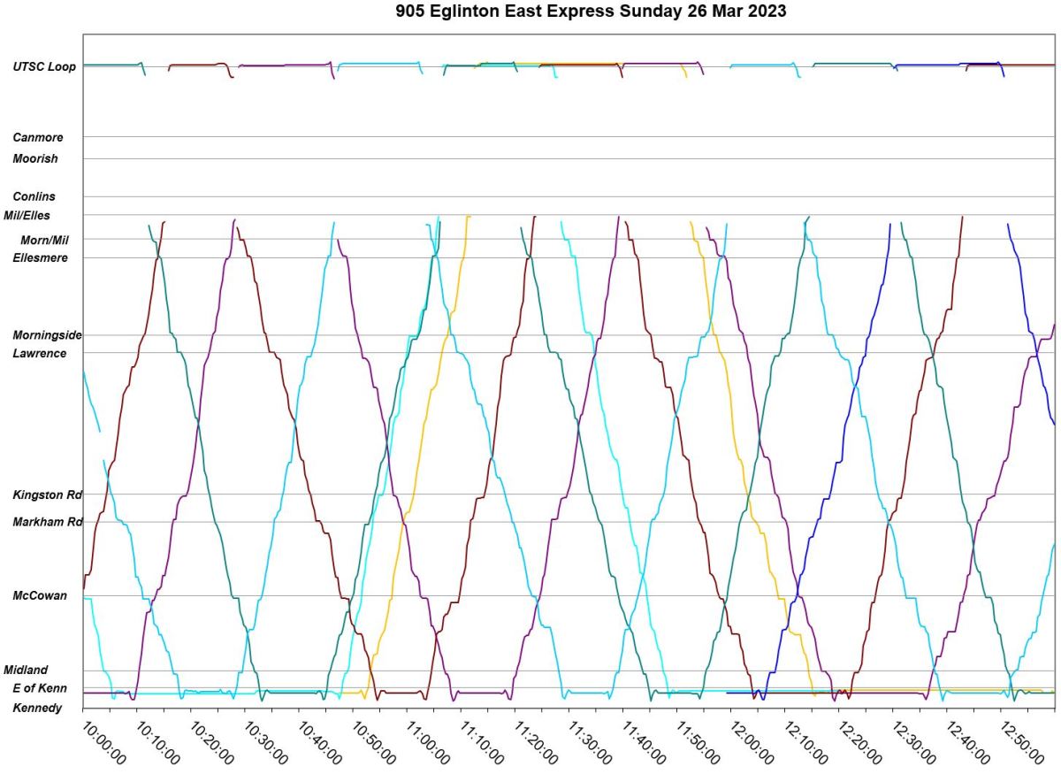Click the Kingston Rd stop label
This screenshot has width=1061, height=774.
(x=47, y=495)
